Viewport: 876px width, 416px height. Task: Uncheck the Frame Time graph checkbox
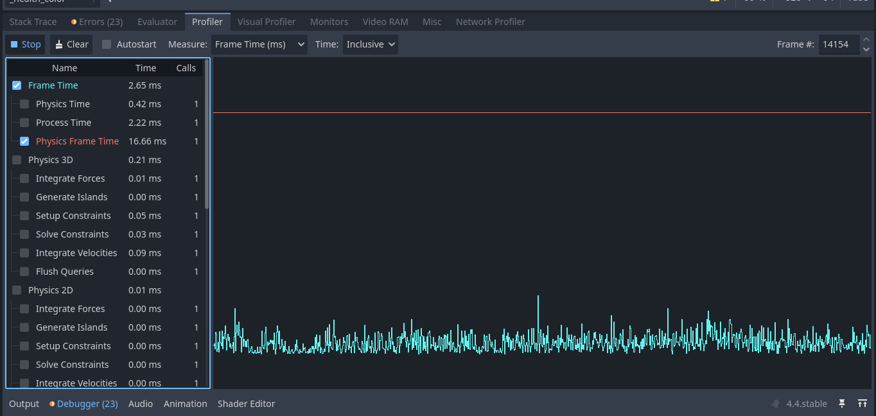(17, 85)
